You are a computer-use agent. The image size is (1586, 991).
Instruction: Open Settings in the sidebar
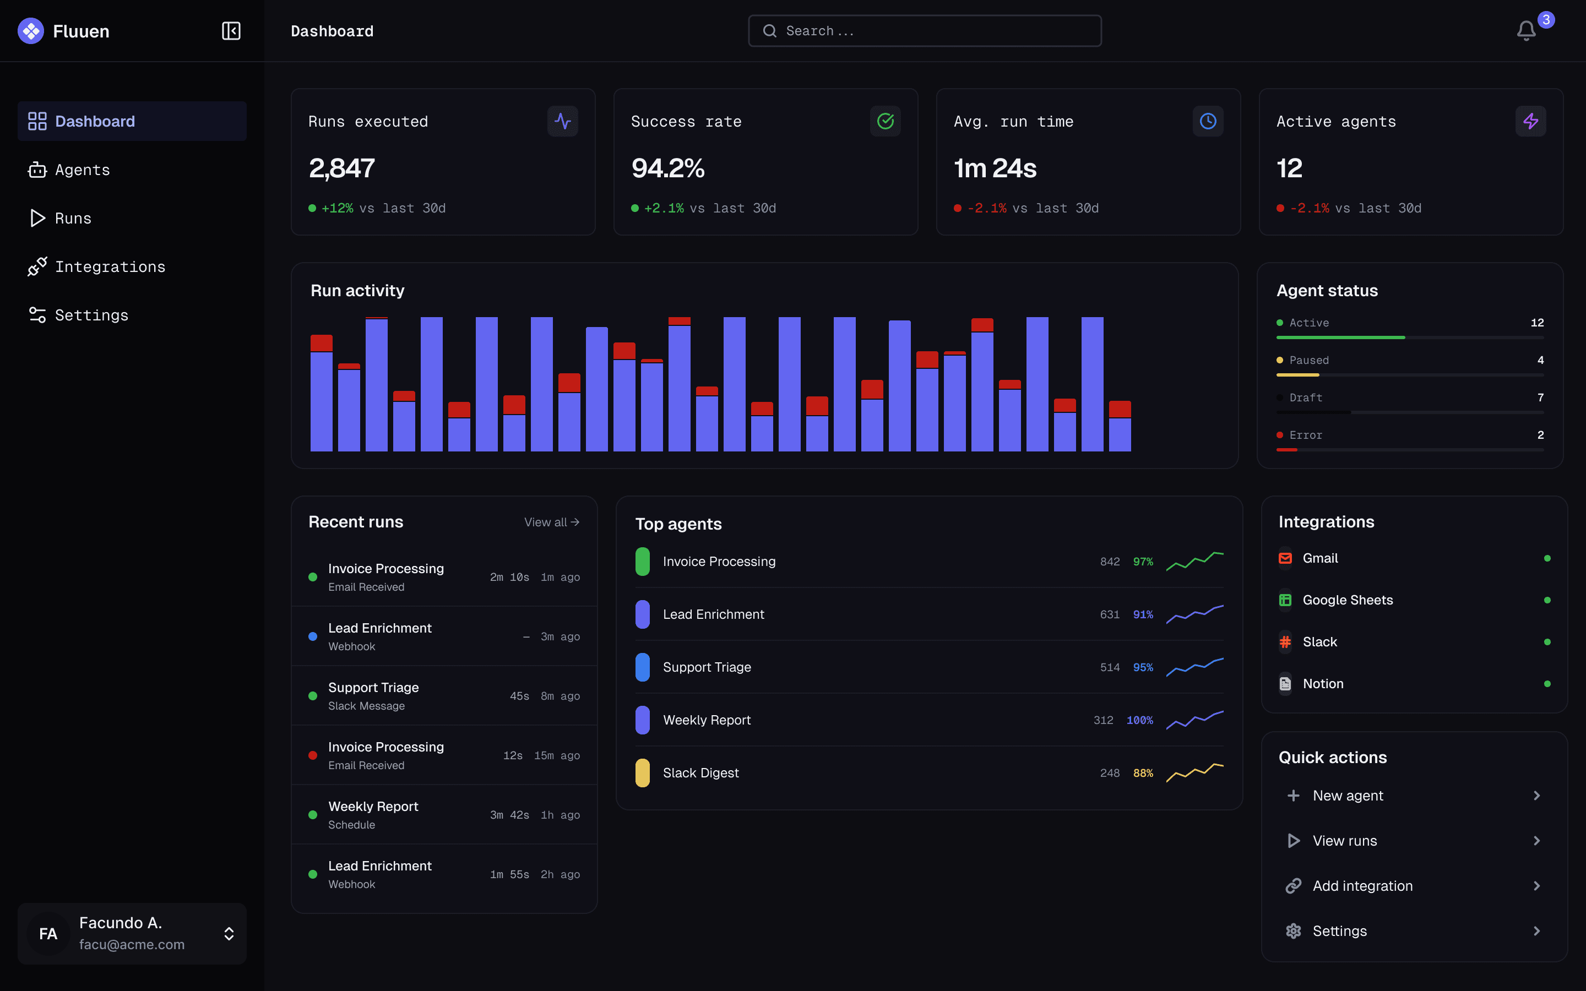coord(132,315)
